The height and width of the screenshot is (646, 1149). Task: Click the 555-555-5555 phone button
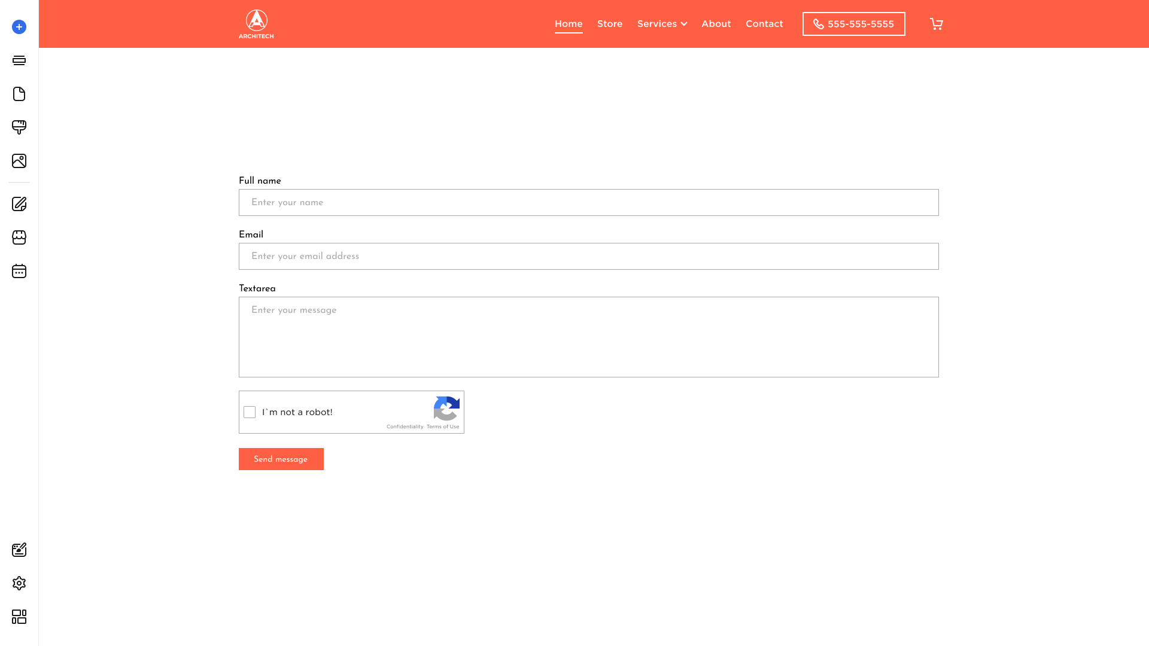853,24
